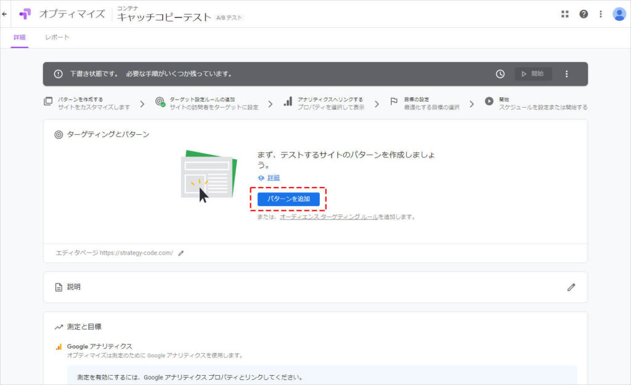Open the help question mark icon
This screenshot has width=631, height=385.
tap(583, 14)
